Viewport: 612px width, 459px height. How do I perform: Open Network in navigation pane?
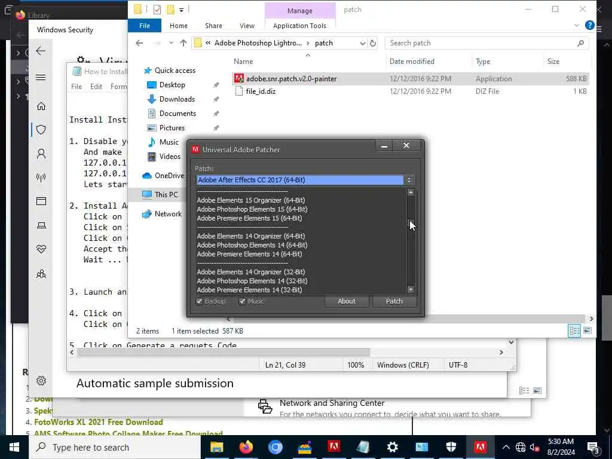(163, 214)
